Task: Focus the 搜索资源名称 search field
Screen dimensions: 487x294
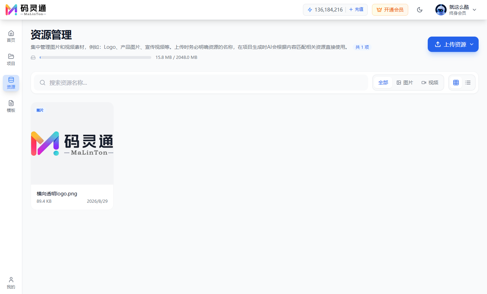Action: pyautogui.click(x=201, y=83)
